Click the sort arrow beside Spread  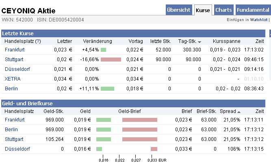pos(239,112)
